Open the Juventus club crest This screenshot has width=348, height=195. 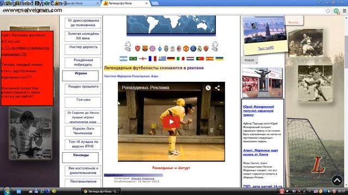(166, 49)
